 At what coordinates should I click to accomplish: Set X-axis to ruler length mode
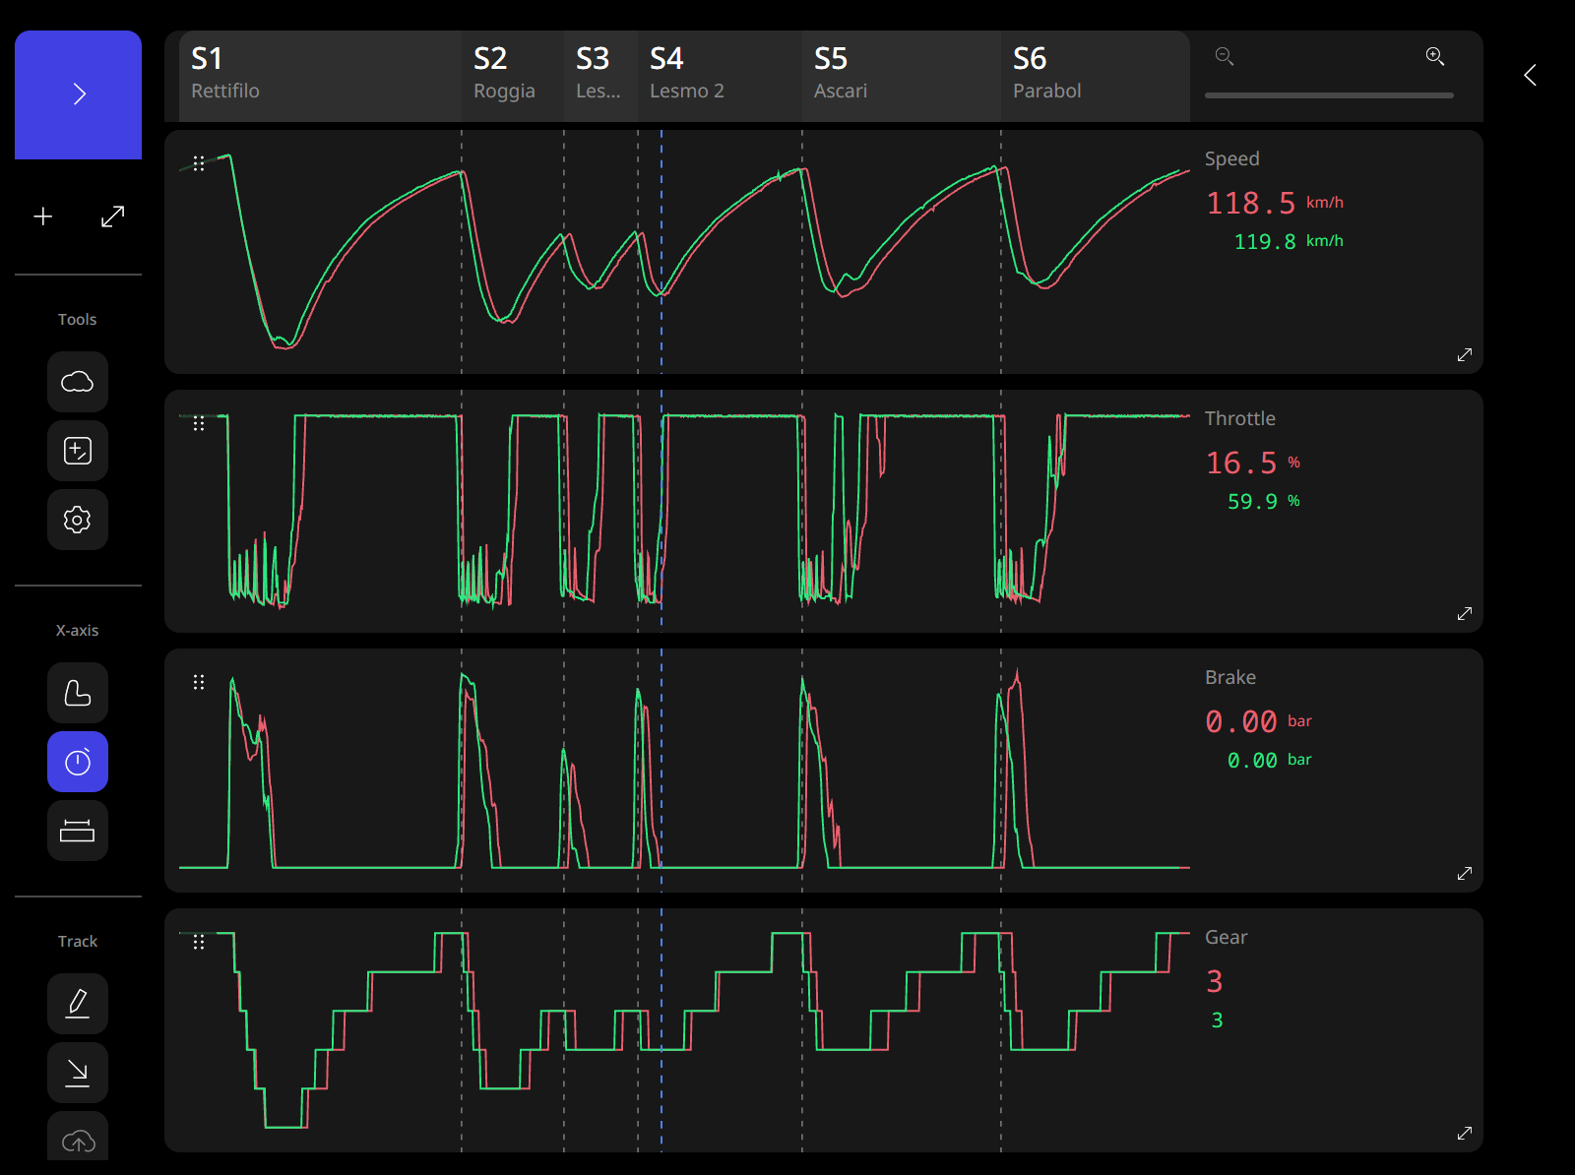pos(78,831)
